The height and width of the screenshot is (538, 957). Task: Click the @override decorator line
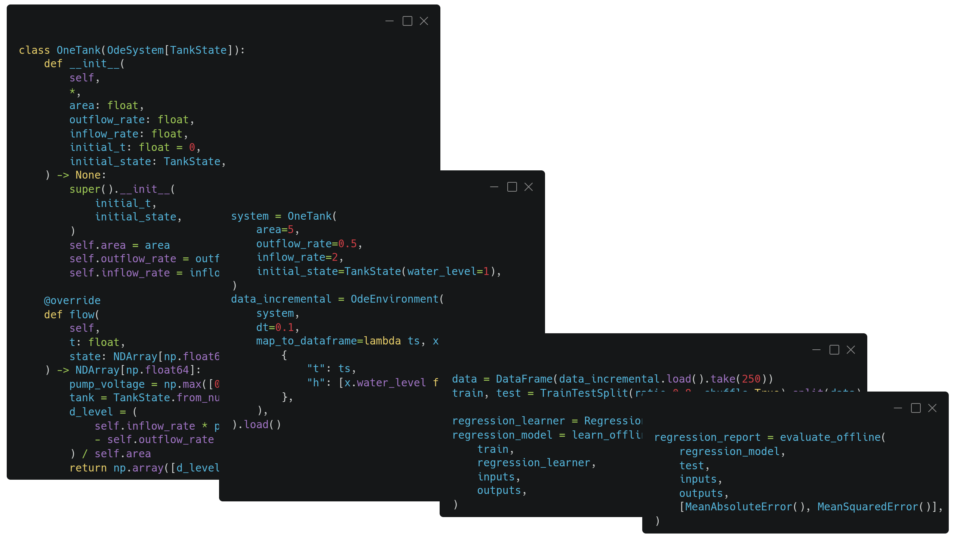click(x=72, y=300)
